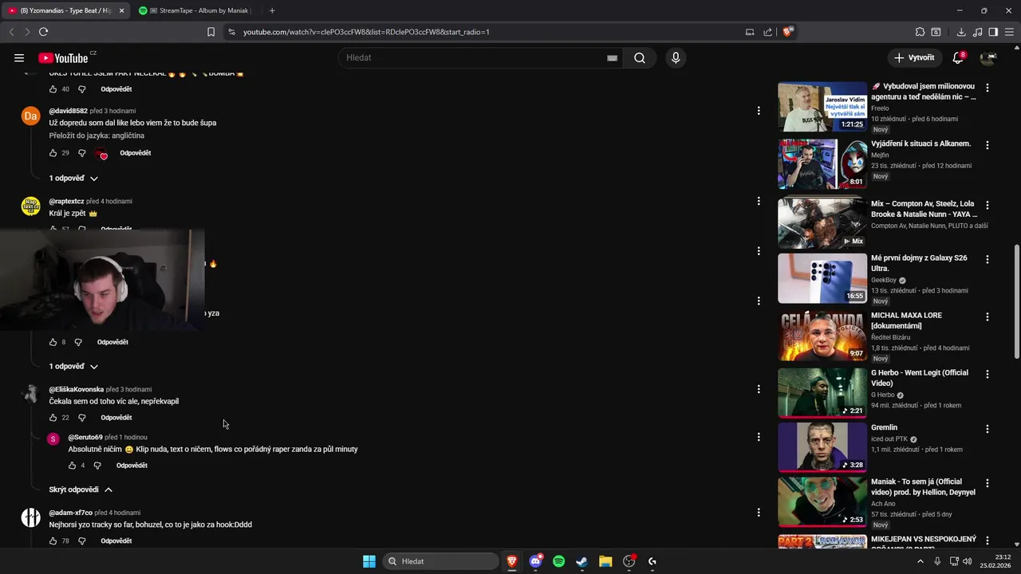Image resolution: width=1021 pixels, height=574 pixels.
Task: Open @raptextcz channel name link
Action: (x=66, y=201)
